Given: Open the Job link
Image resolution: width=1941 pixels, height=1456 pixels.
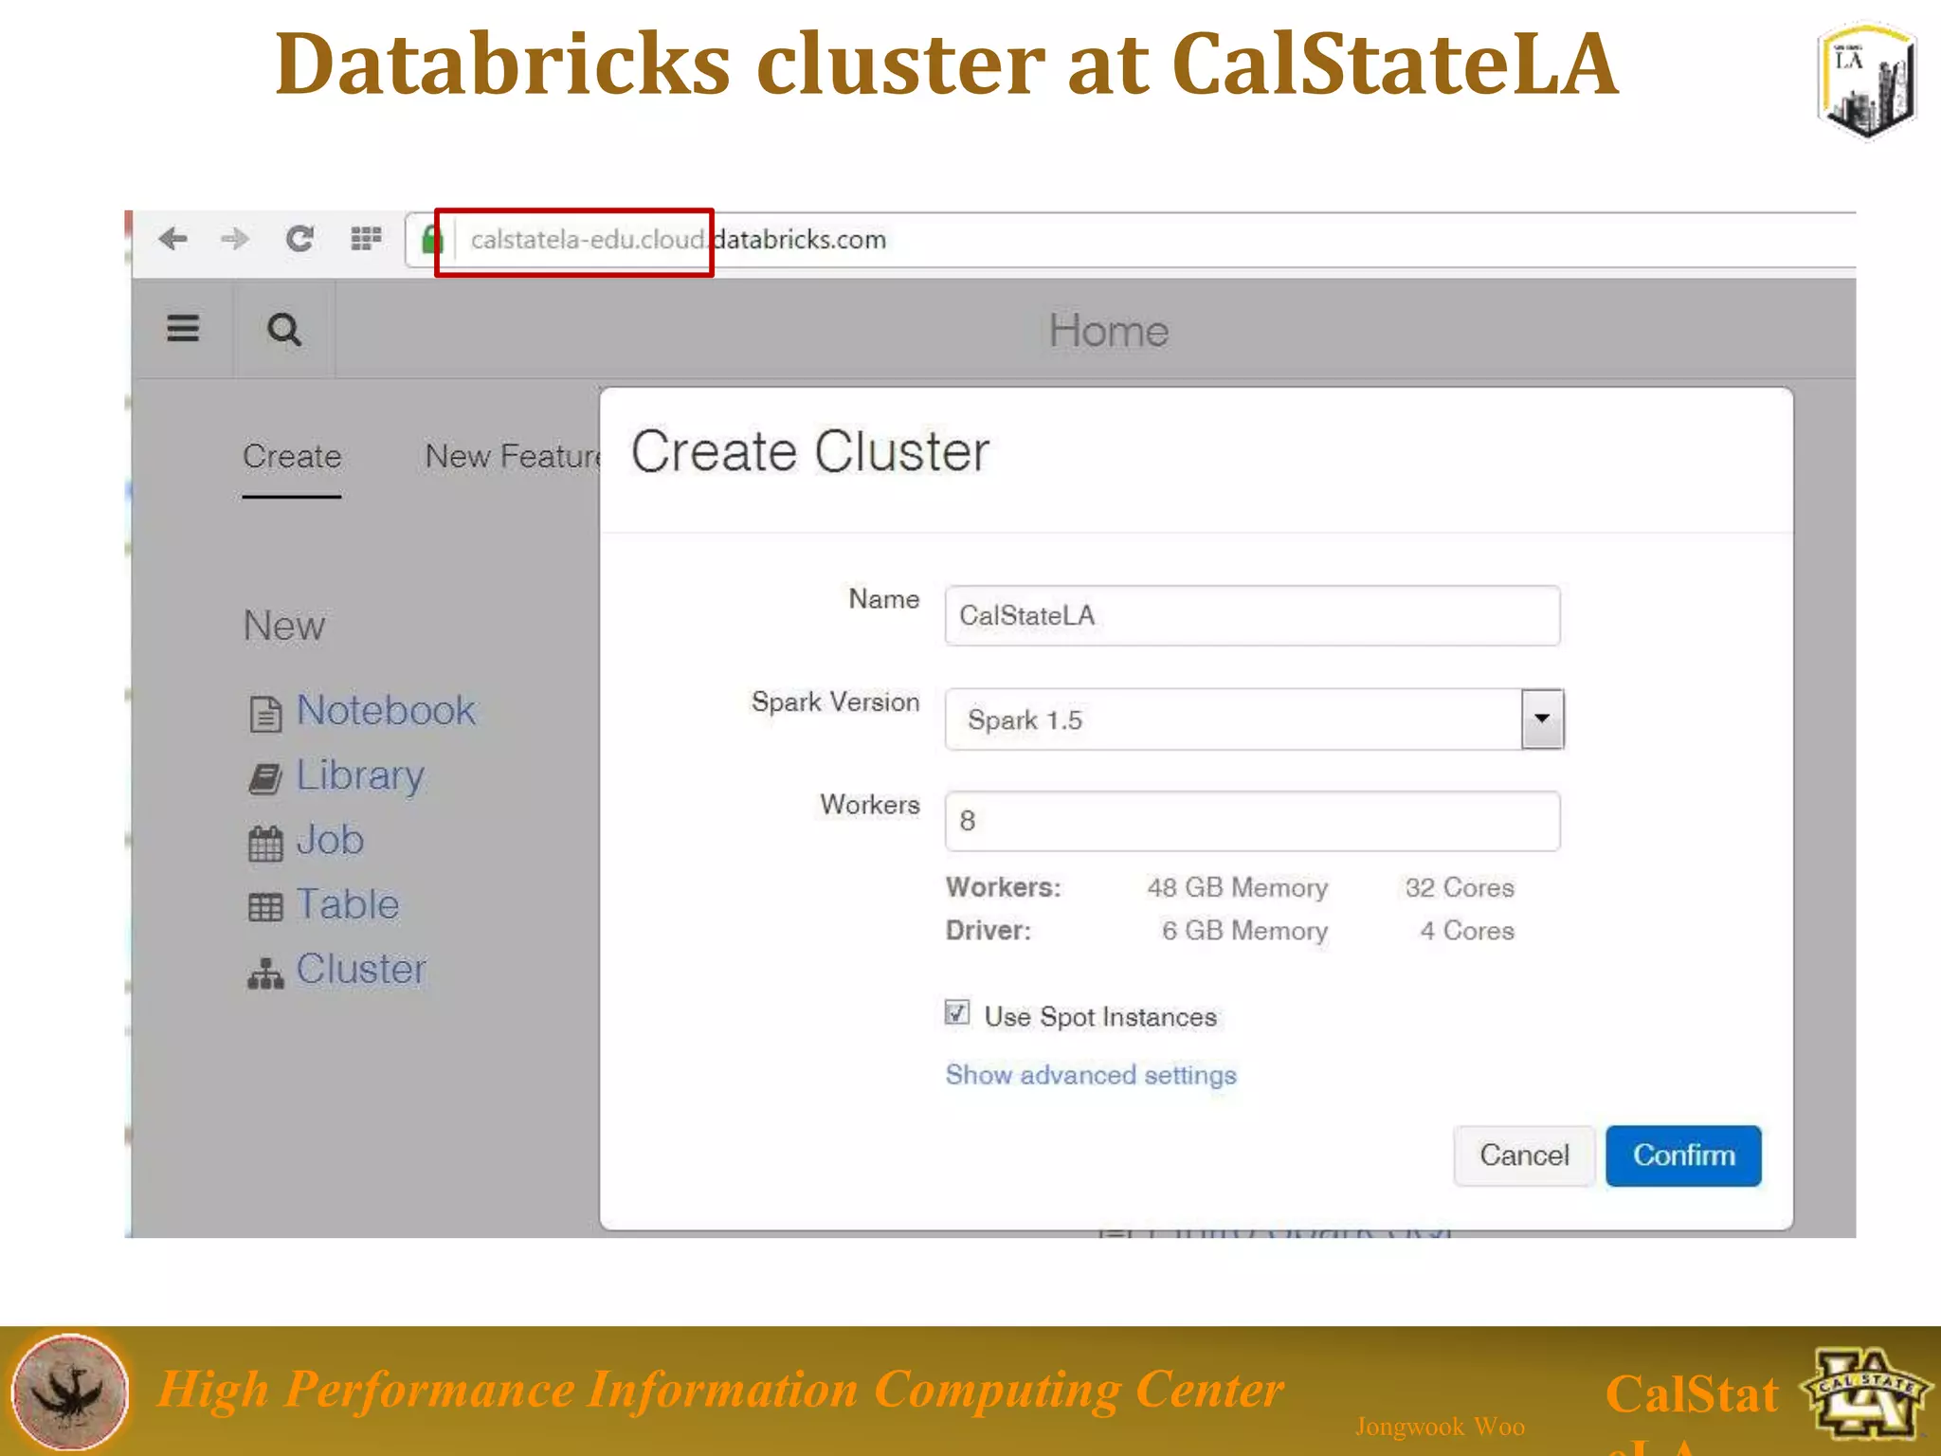Looking at the screenshot, I should 330,840.
